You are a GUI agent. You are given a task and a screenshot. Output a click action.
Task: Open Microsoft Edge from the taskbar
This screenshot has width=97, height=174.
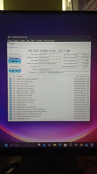click(x=60, y=145)
